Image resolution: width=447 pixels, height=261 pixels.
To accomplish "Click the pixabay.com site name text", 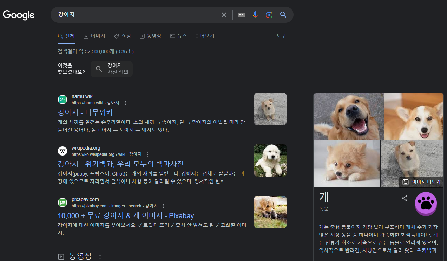I will tap(85, 199).
